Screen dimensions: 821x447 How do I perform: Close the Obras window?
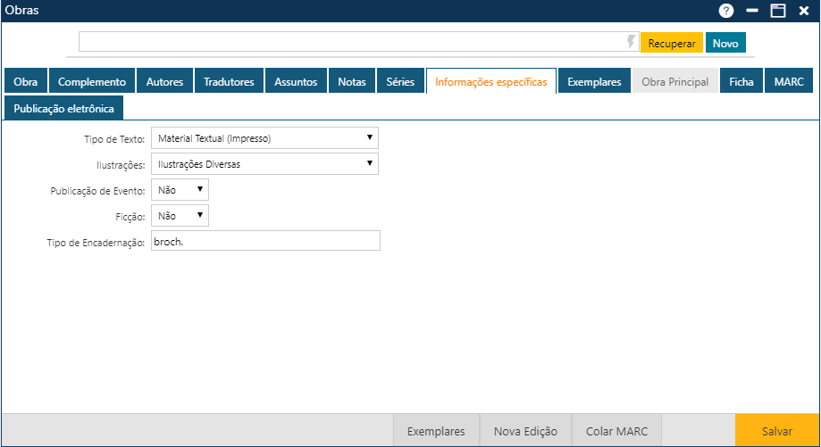[803, 11]
